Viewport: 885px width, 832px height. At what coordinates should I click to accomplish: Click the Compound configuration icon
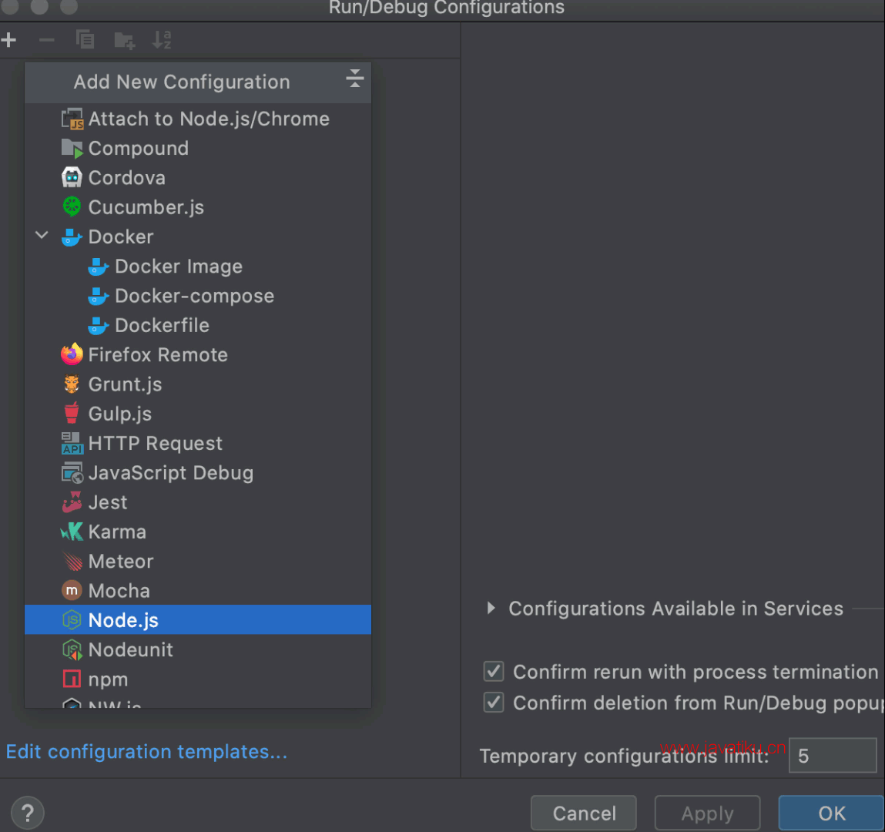pos(72,149)
